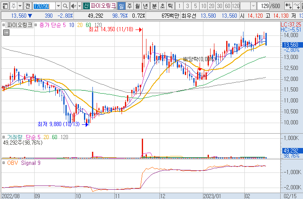Click the 파이오링크 chart legend label
This screenshot has width=303, height=199.
tap(19, 25)
